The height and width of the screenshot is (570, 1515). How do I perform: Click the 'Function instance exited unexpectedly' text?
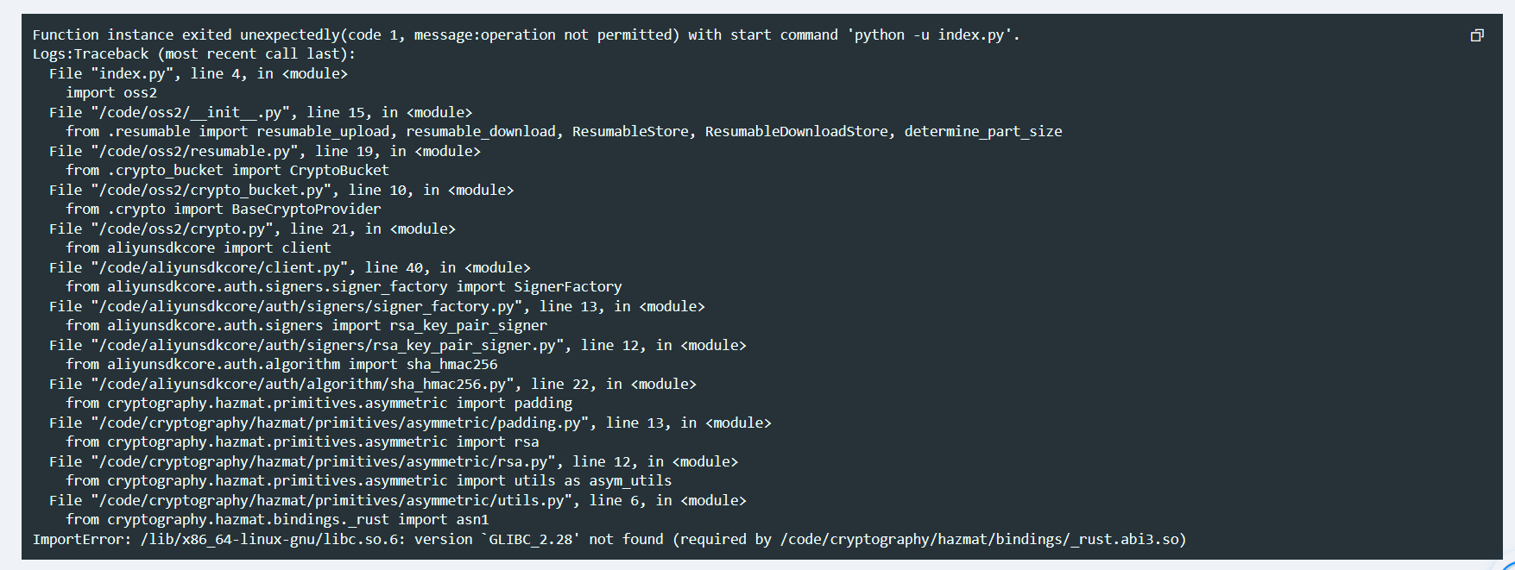[186, 34]
